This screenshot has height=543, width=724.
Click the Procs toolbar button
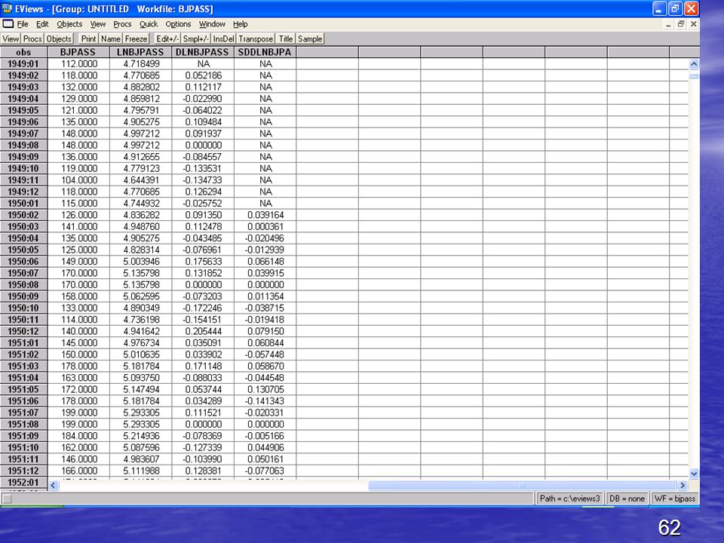[x=32, y=38]
